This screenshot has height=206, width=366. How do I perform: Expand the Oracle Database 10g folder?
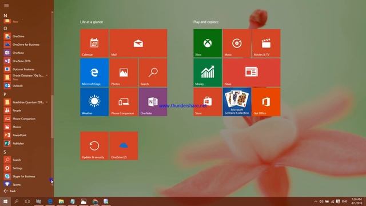click(x=26, y=77)
